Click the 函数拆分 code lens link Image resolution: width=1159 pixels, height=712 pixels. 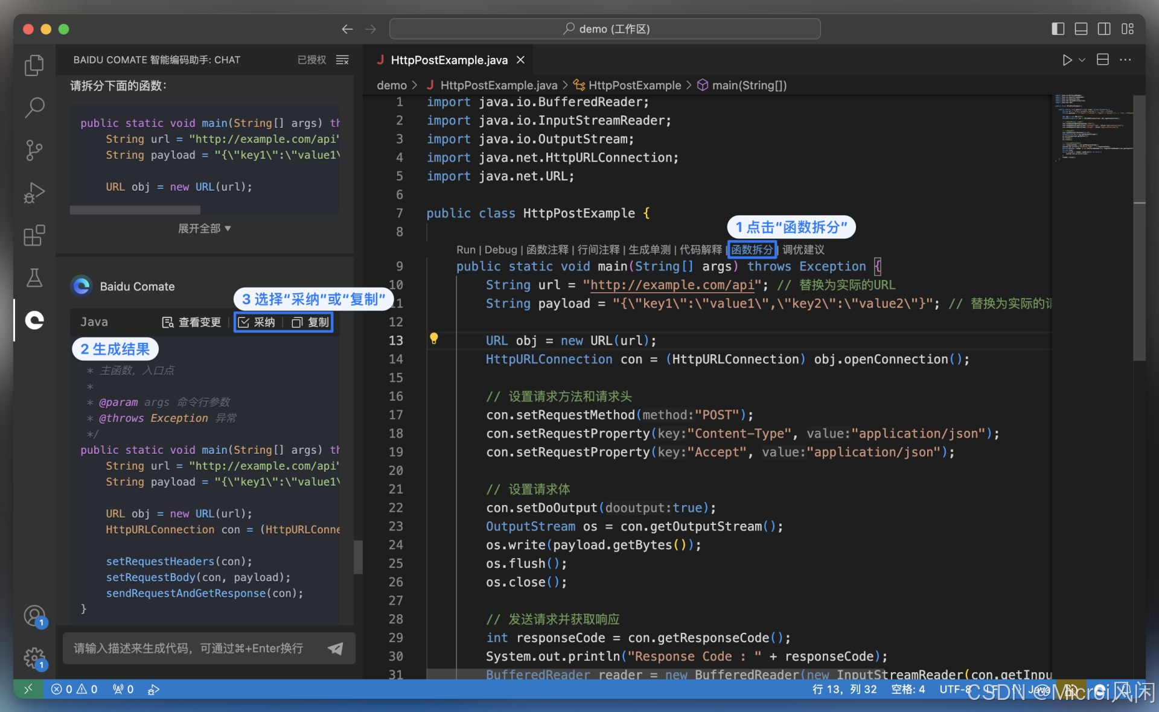click(x=752, y=249)
